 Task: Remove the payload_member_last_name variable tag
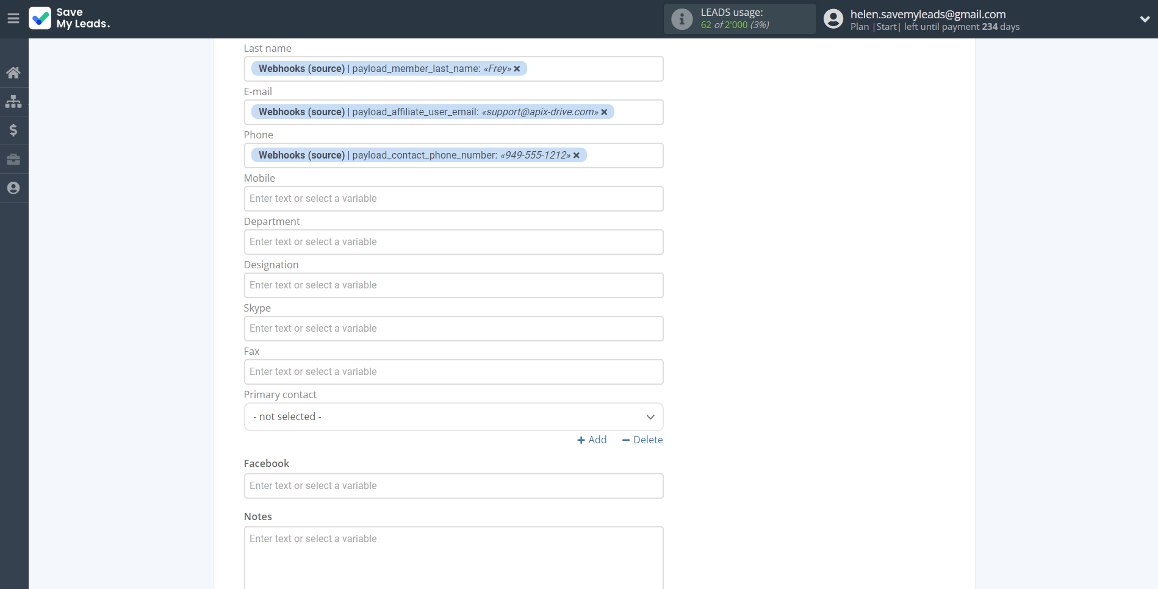click(x=517, y=69)
